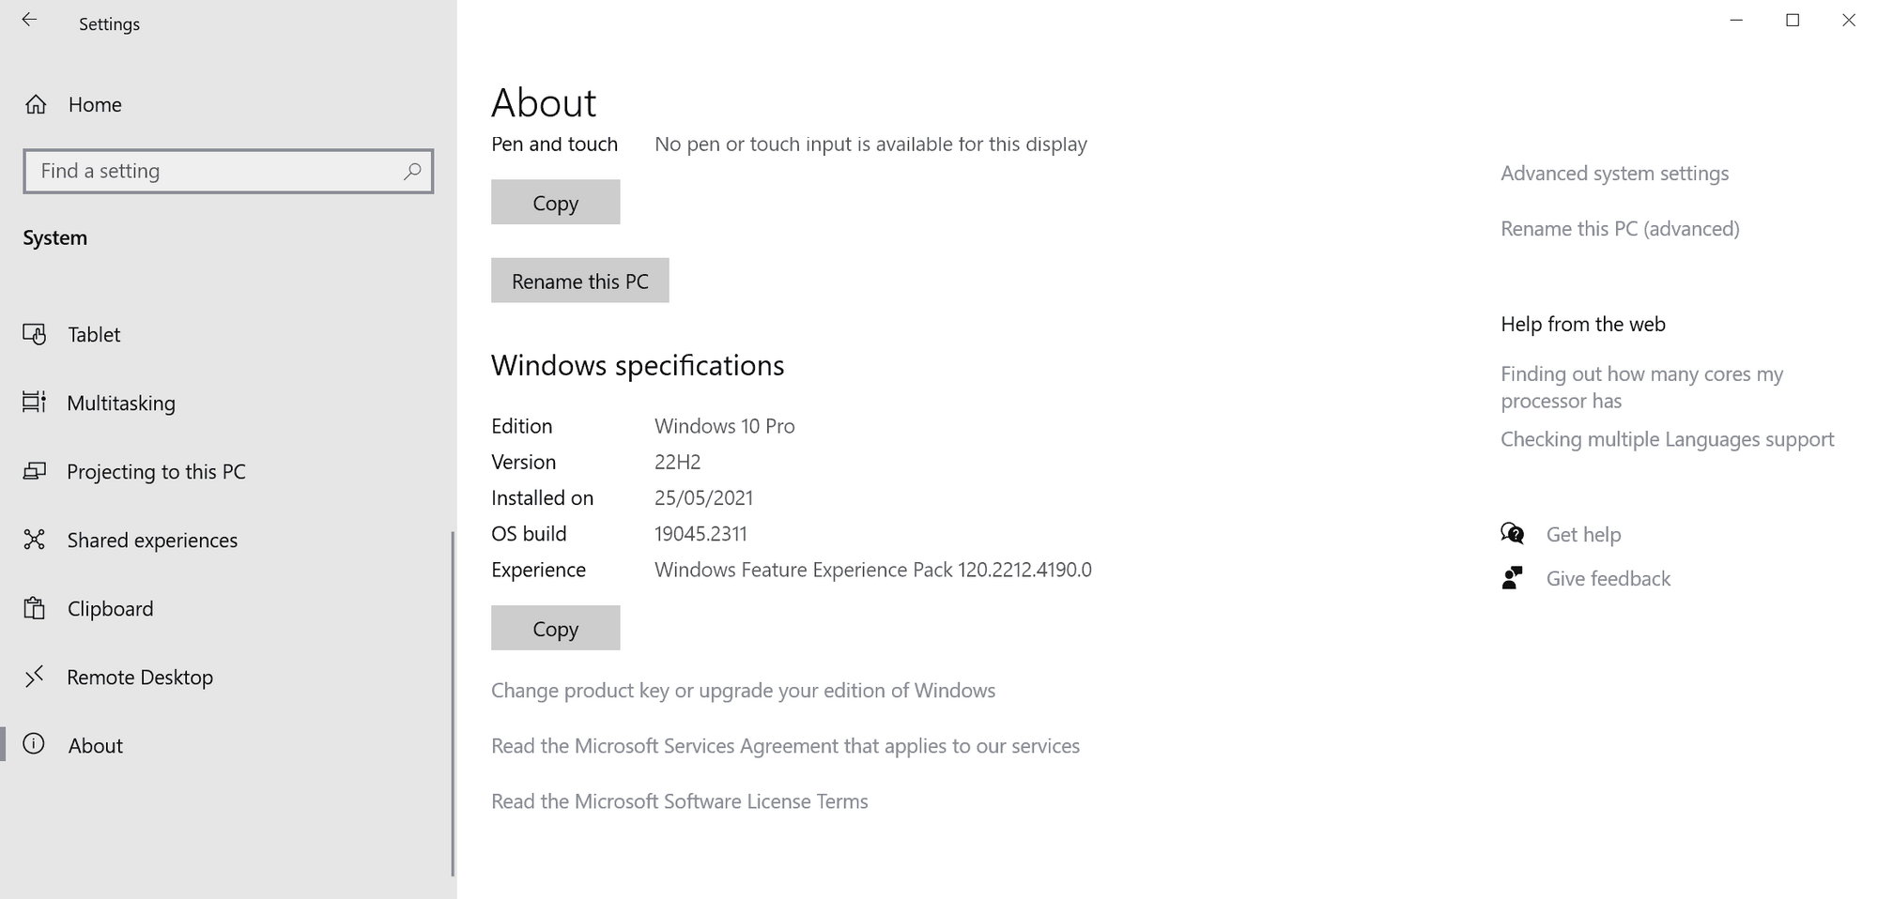
Task: Click the Windows specifications heading
Action: pyautogui.click(x=638, y=365)
